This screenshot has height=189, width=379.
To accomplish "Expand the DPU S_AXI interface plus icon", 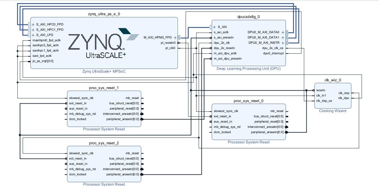I will (214, 27).
